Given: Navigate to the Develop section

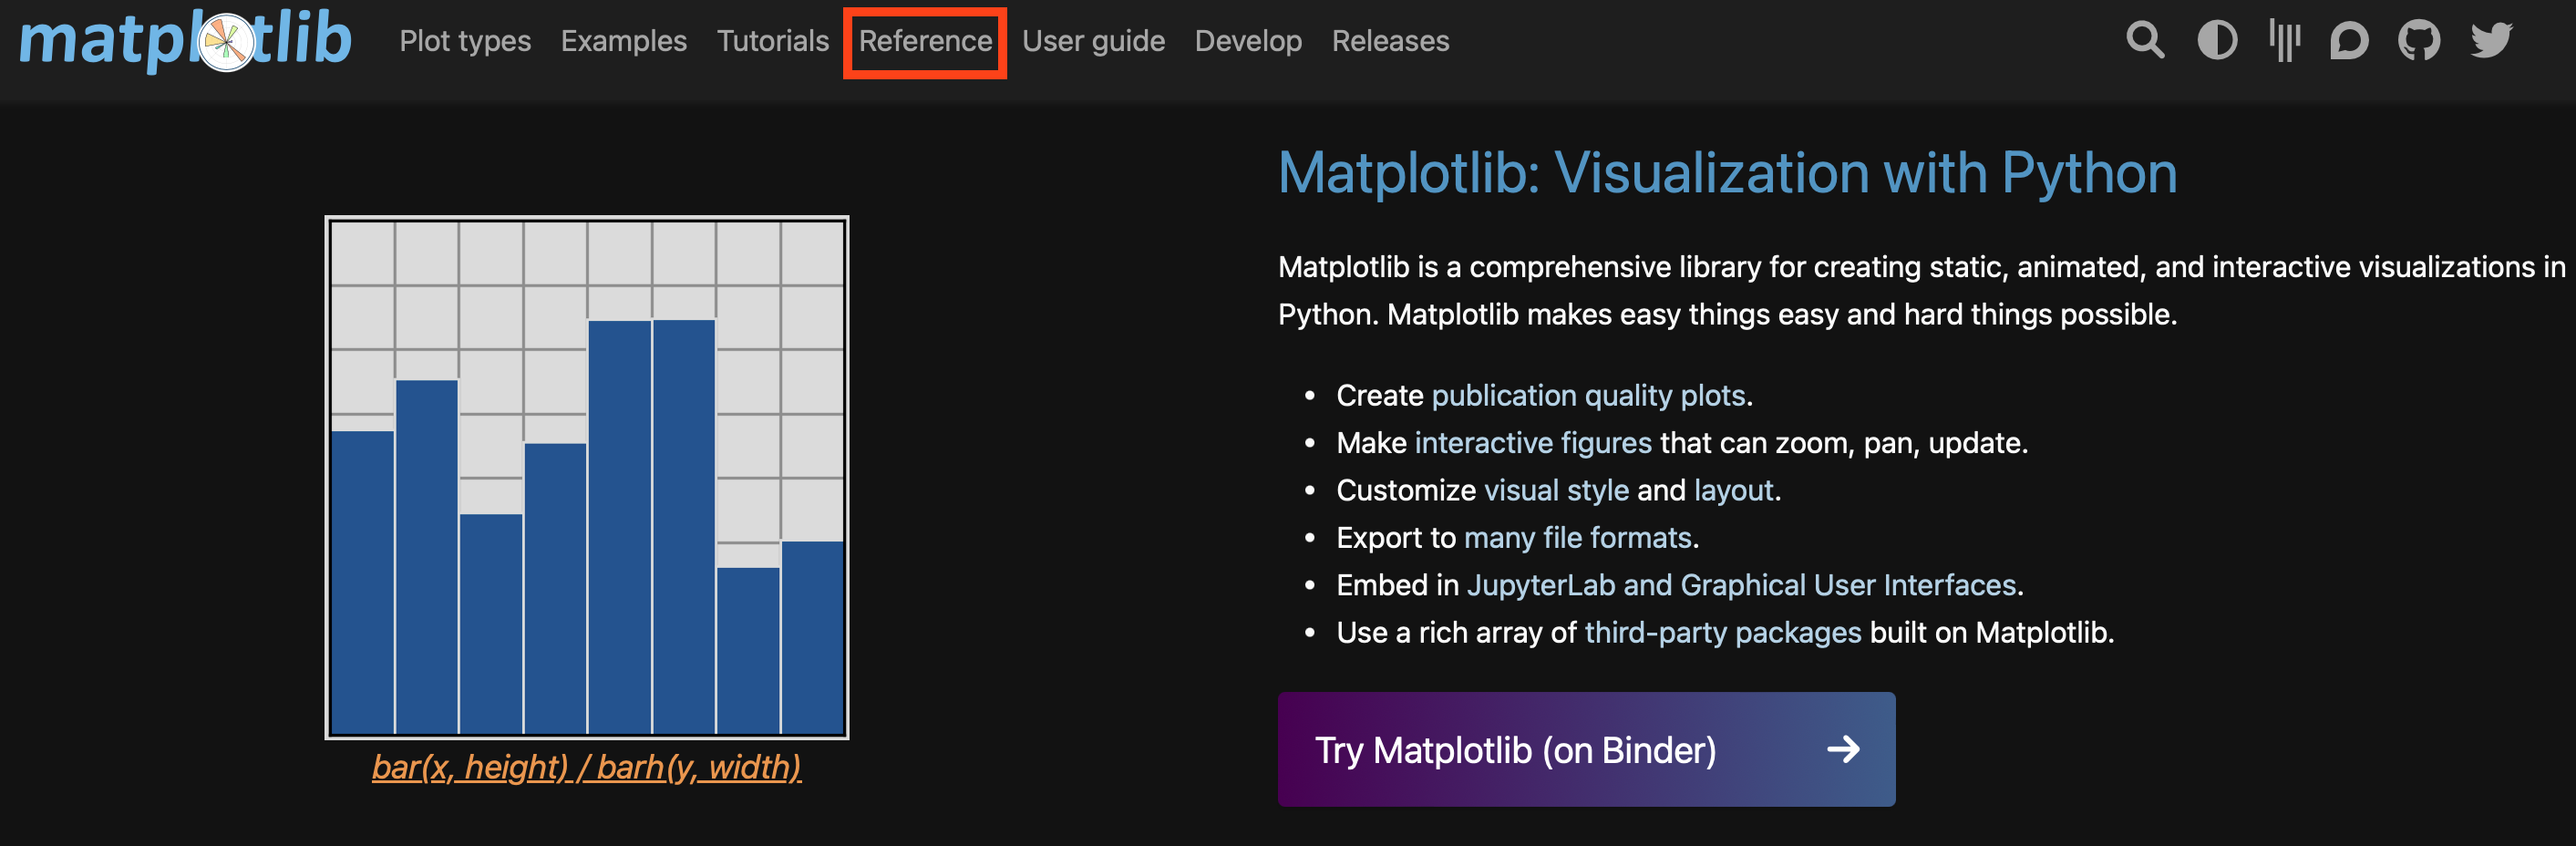Looking at the screenshot, I should (x=1248, y=41).
